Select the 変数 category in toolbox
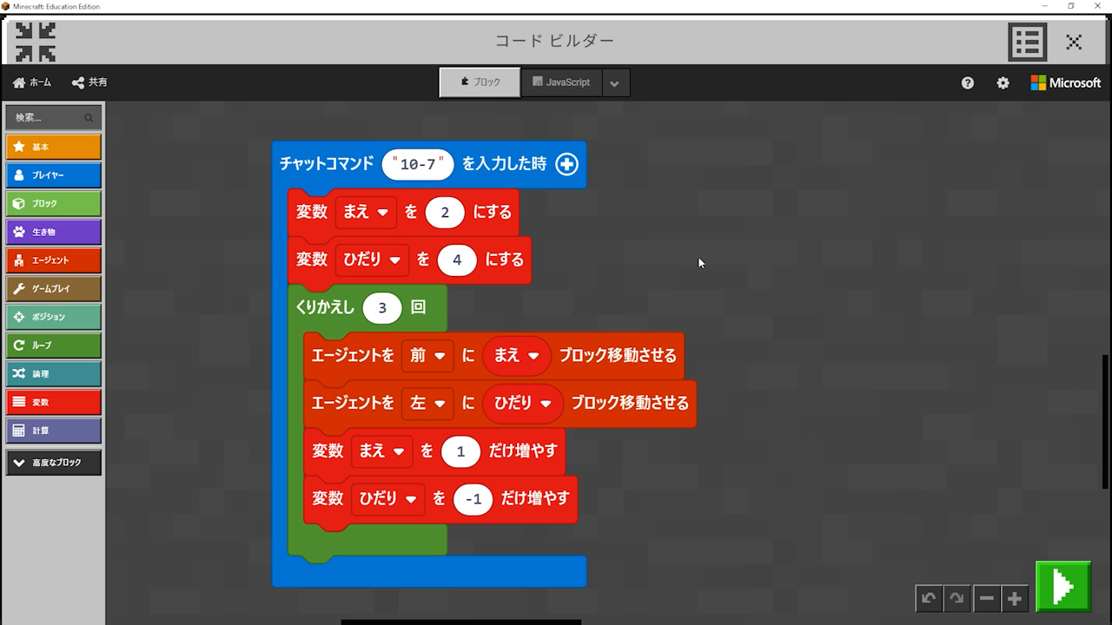Screen dimensions: 1112x625 click(54, 403)
